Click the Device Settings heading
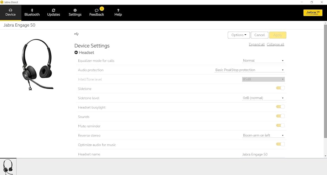This screenshot has height=175, width=327. 92,46
